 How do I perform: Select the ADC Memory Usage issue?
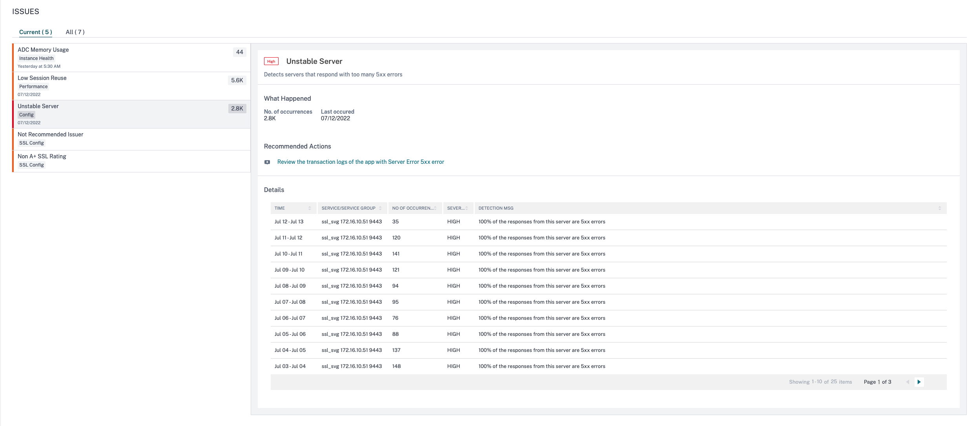[43, 50]
